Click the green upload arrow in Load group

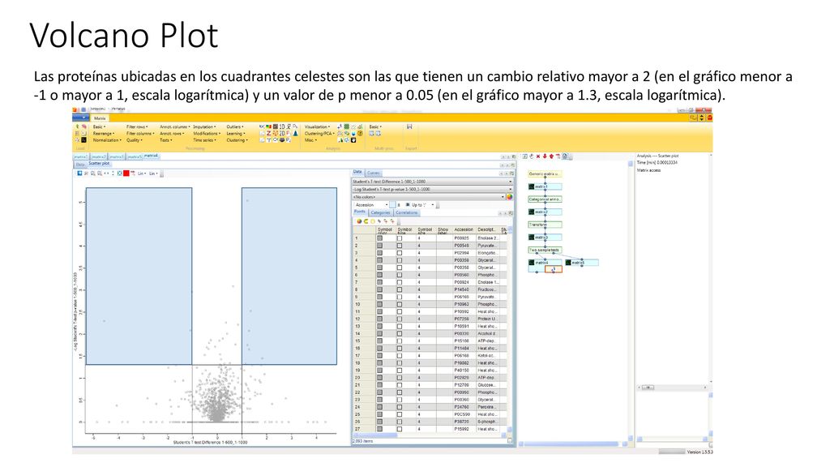coord(77,127)
